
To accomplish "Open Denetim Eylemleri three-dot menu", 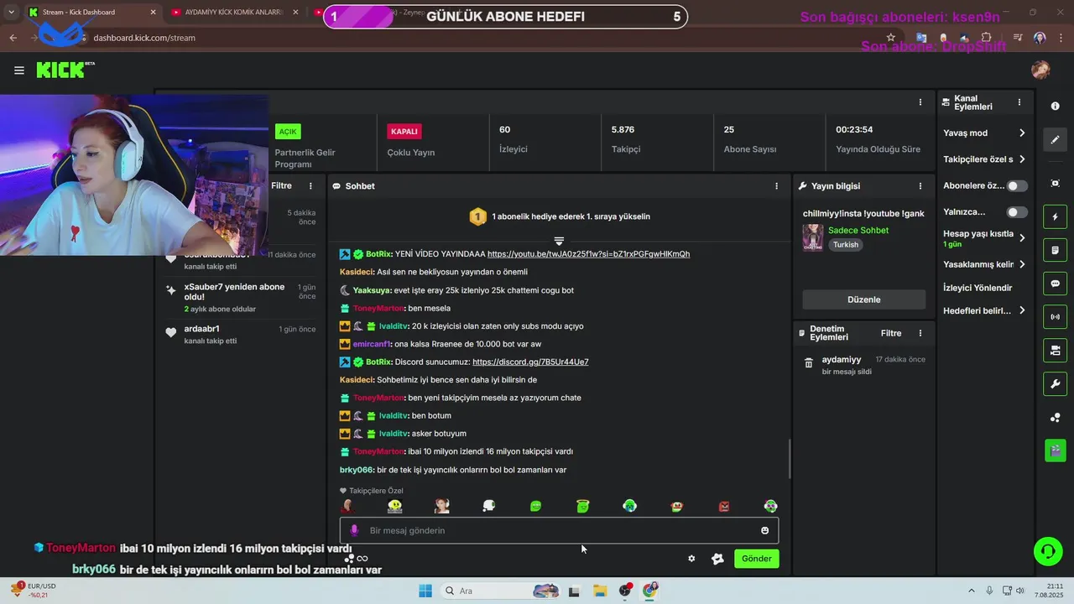I will click(920, 333).
